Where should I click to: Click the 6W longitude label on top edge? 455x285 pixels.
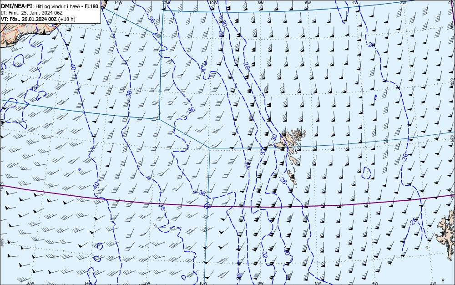tap(308, 3)
